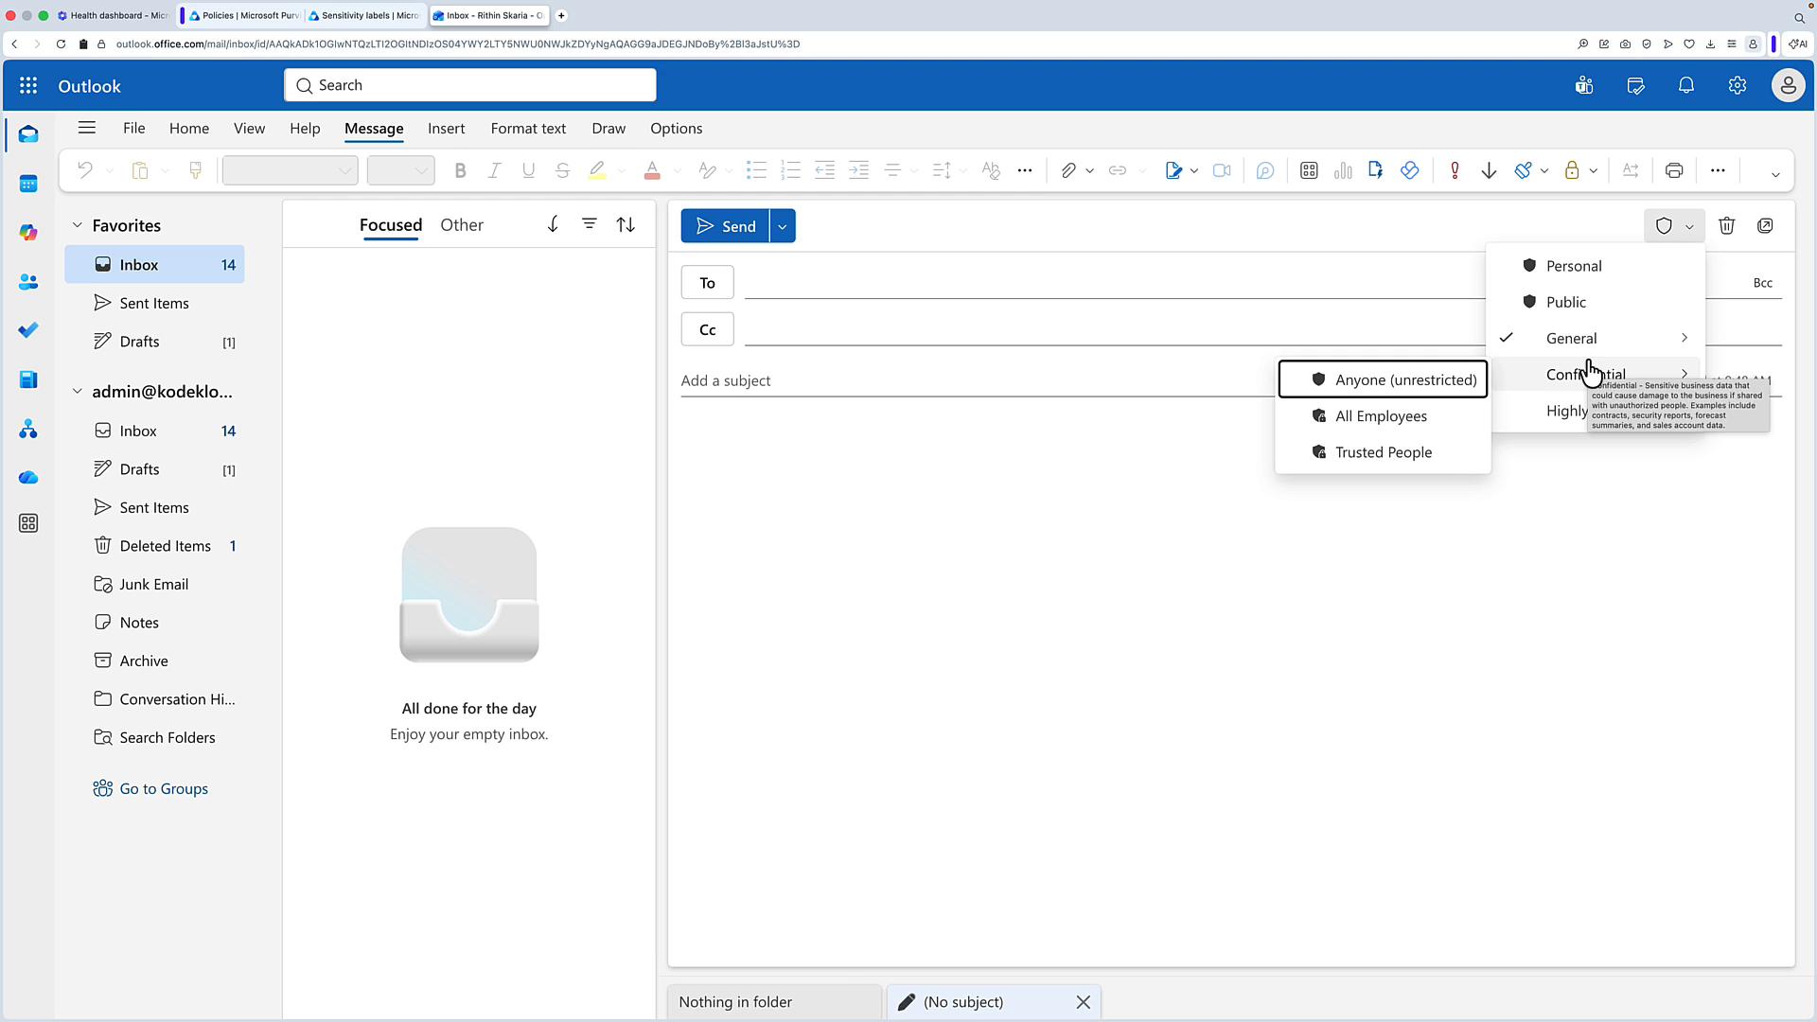Viewport: 1817px width, 1022px height.
Task: Open People from the left sidebar
Action: point(28,282)
